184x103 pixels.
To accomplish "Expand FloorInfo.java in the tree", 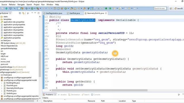I will pos(2,86).
